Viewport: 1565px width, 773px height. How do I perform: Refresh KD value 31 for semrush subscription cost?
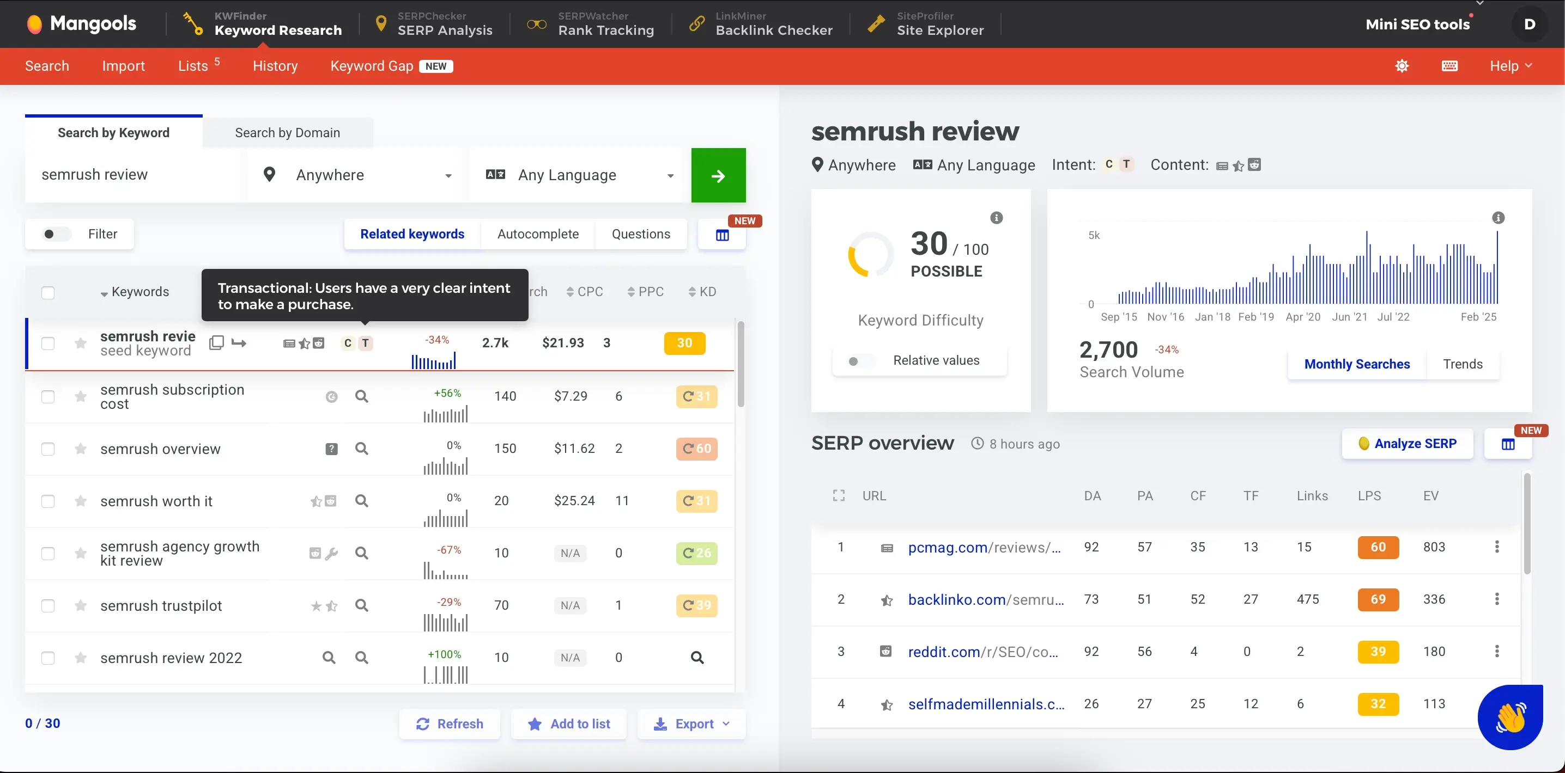(x=696, y=396)
